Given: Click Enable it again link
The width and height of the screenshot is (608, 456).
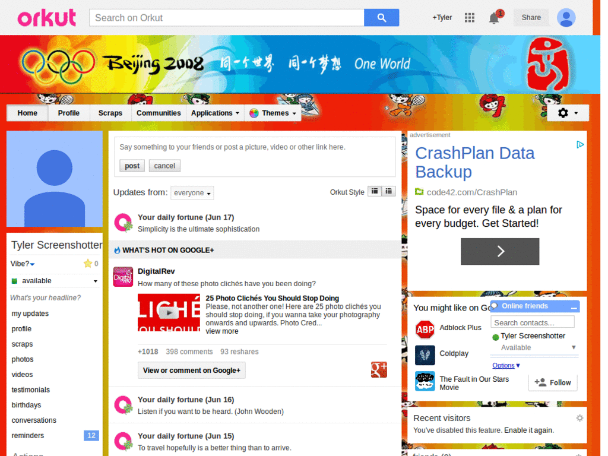Looking at the screenshot, I should pos(528,430).
